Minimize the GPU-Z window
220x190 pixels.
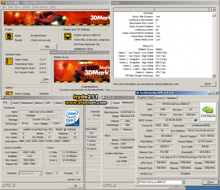(210, 93)
